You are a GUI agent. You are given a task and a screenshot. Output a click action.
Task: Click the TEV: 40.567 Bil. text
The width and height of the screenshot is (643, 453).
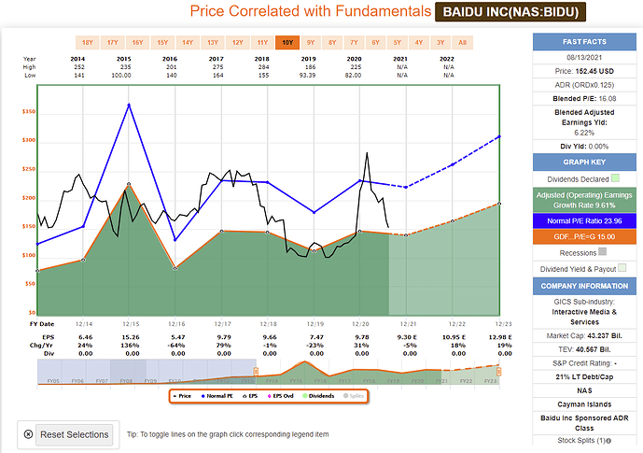click(x=584, y=349)
